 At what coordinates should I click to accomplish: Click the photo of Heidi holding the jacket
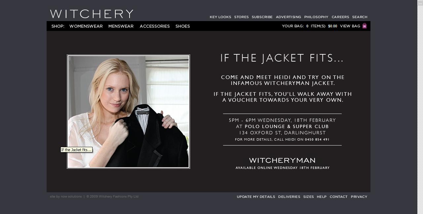pyautogui.click(x=129, y=112)
